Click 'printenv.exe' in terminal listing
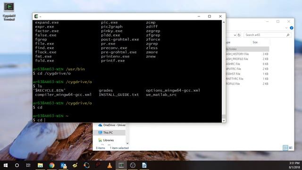Image resolution: width=302 pixels, height=170 pixels. 115,56
